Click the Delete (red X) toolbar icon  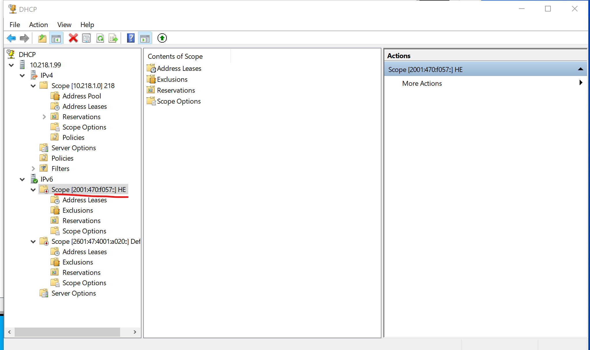[73, 38]
